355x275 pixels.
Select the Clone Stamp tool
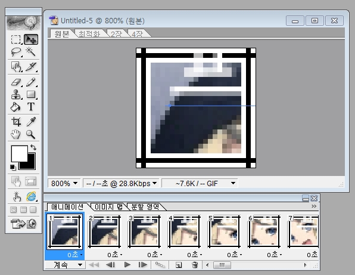coord(16,94)
